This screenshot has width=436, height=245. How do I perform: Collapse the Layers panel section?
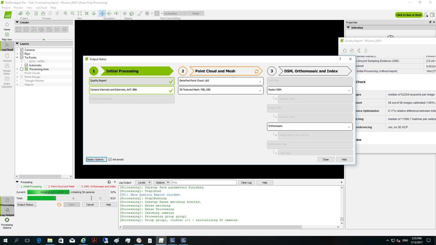pyautogui.click(x=17, y=44)
